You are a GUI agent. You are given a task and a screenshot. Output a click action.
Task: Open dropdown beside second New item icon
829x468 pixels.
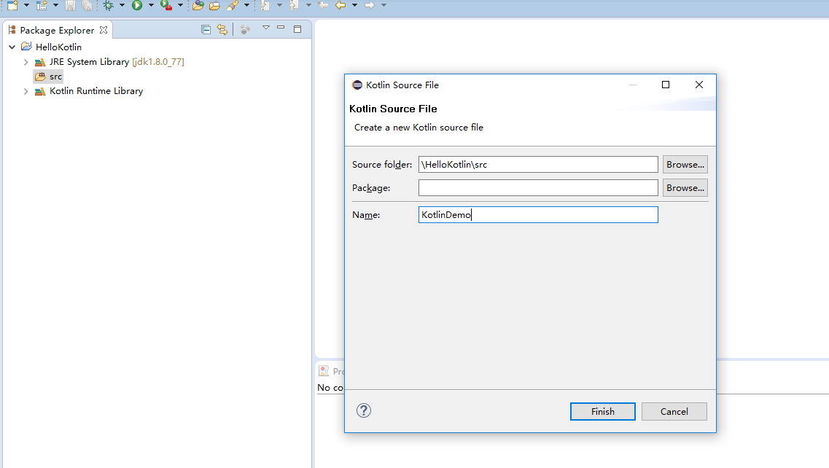click(x=55, y=5)
